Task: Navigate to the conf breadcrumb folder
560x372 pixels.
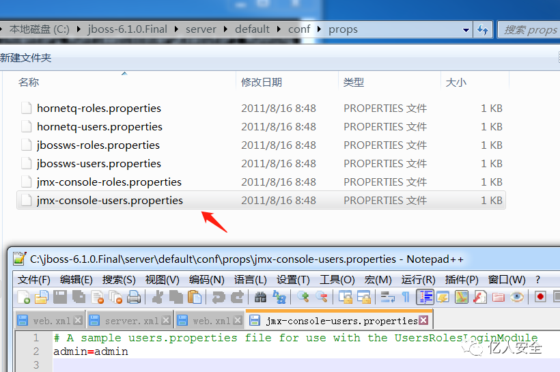Action: pos(299,29)
